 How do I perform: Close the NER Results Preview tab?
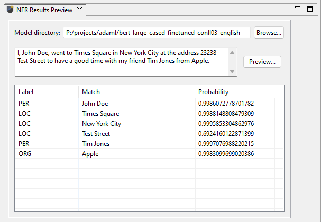pyautogui.click(x=79, y=10)
